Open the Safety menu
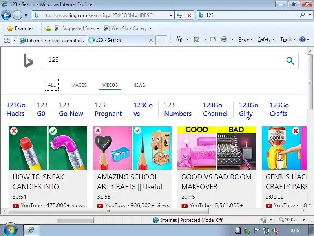 (267, 39)
